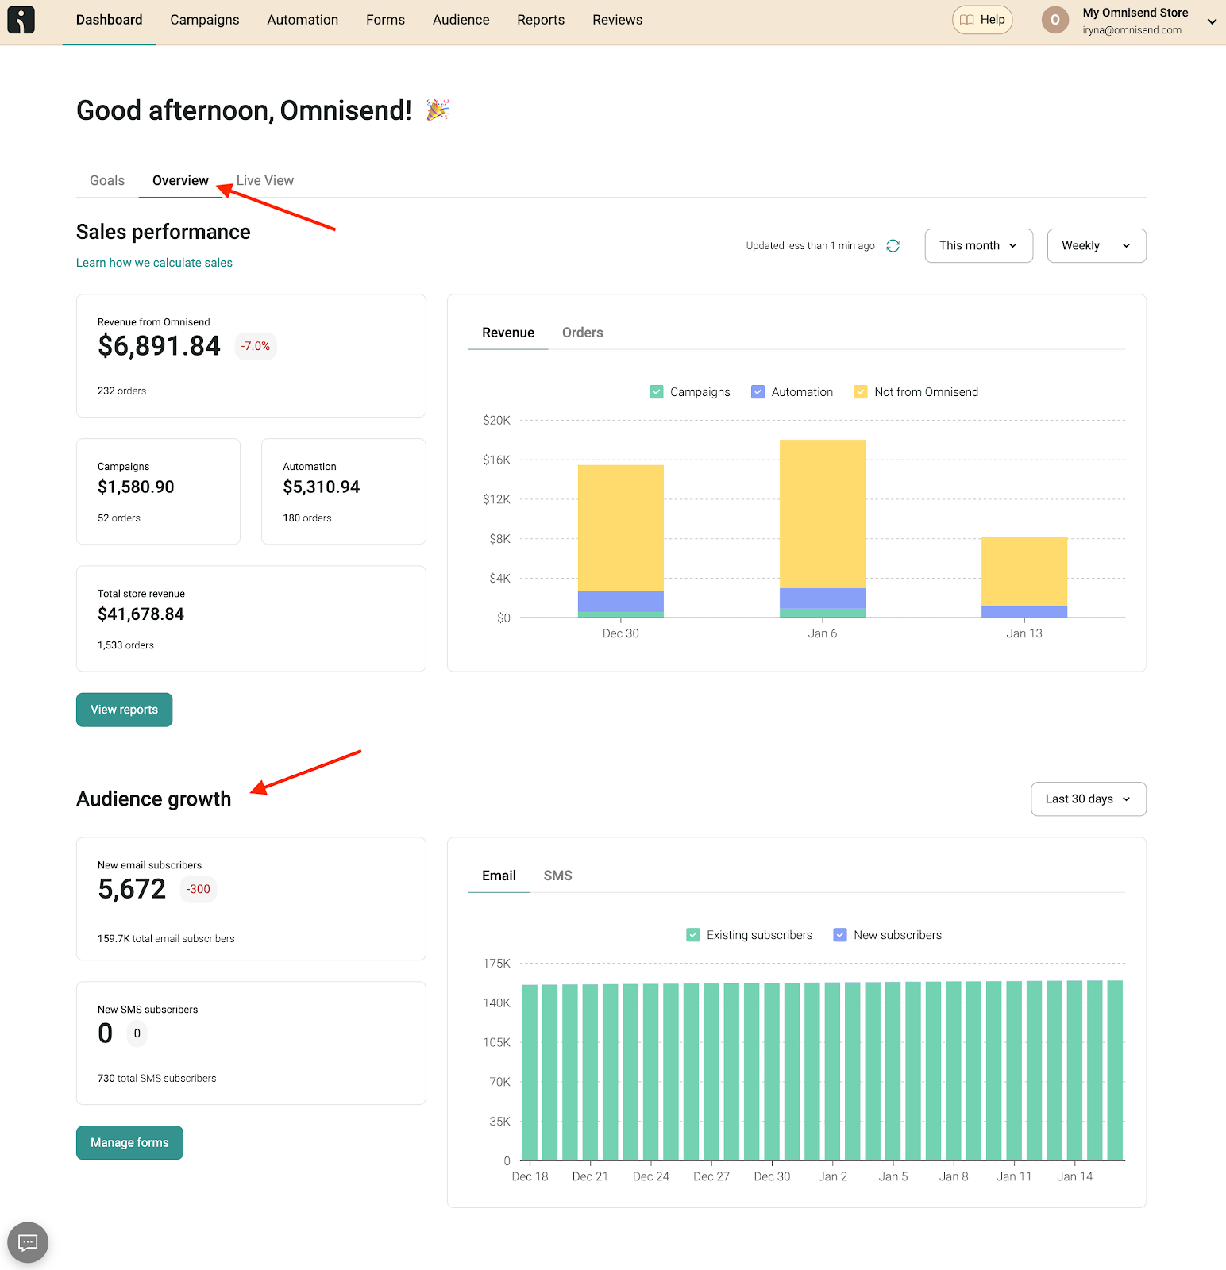Uncheck Not from Omnisend legend checkbox
The width and height of the screenshot is (1226, 1270).
pos(861,392)
